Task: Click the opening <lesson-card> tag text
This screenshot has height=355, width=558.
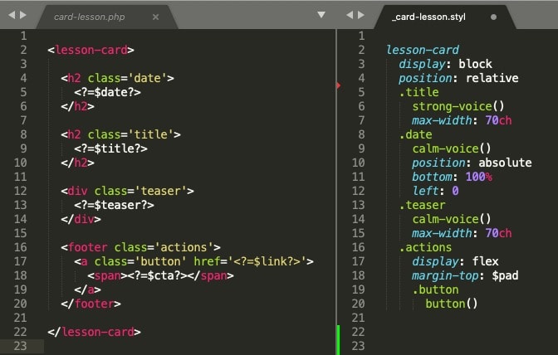Action: pyautogui.click(x=91, y=50)
